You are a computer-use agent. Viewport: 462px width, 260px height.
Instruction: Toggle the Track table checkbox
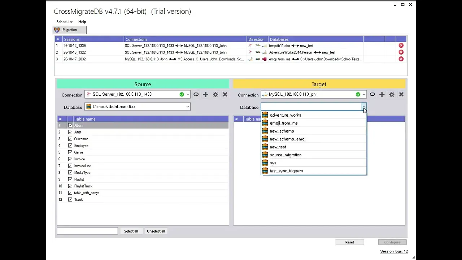pos(70,200)
